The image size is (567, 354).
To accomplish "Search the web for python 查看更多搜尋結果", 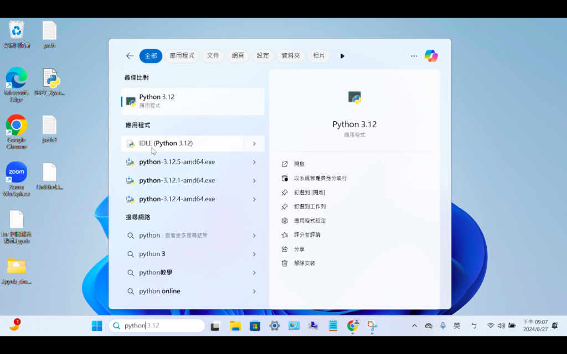I will click(x=182, y=236).
